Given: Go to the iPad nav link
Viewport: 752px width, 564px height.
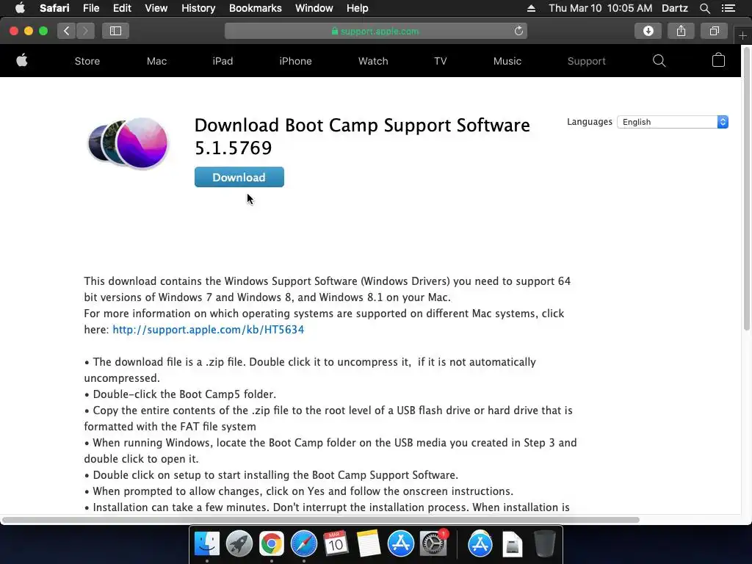Looking at the screenshot, I should (x=223, y=61).
